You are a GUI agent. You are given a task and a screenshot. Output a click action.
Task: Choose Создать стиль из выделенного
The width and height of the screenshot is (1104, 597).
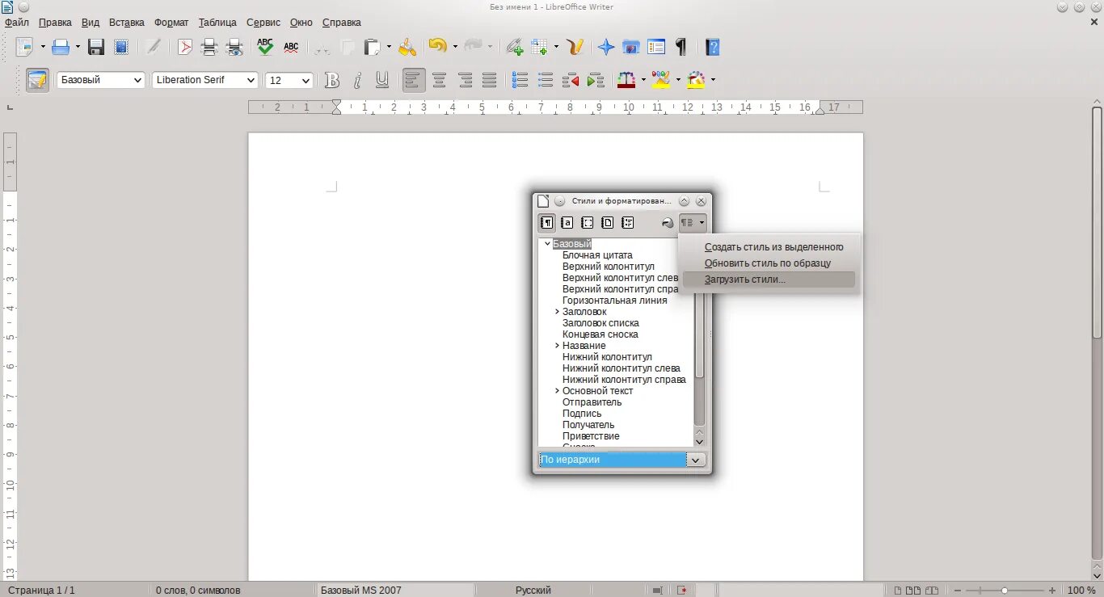(769, 247)
